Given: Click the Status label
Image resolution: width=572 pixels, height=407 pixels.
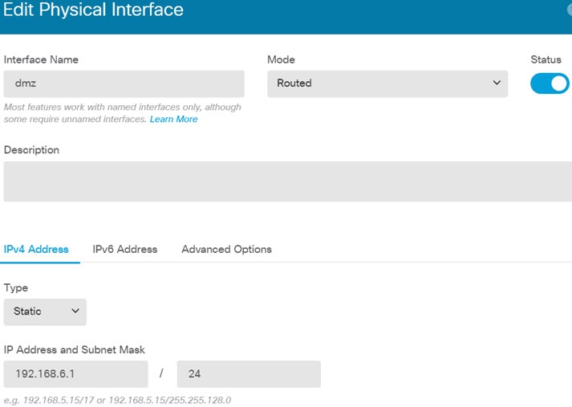Looking at the screenshot, I should pos(546,59).
